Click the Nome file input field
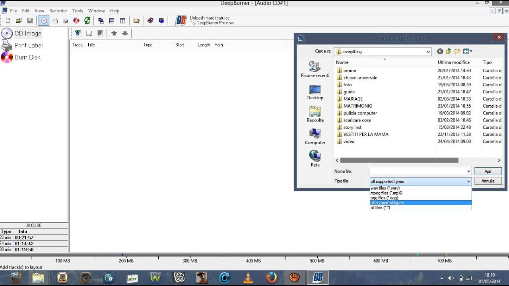Image resolution: width=509 pixels, height=286 pixels. [418, 171]
